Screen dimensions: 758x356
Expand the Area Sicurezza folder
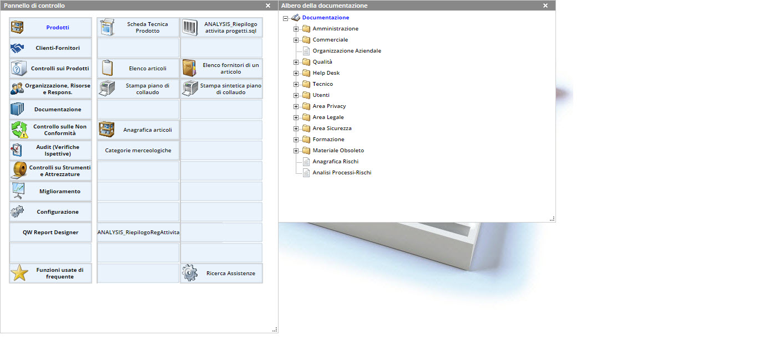[x=296, y=128]
